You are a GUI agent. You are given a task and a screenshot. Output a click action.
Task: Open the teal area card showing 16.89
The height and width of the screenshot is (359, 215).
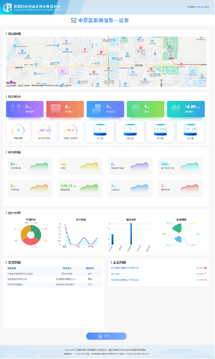coord(186,109)
